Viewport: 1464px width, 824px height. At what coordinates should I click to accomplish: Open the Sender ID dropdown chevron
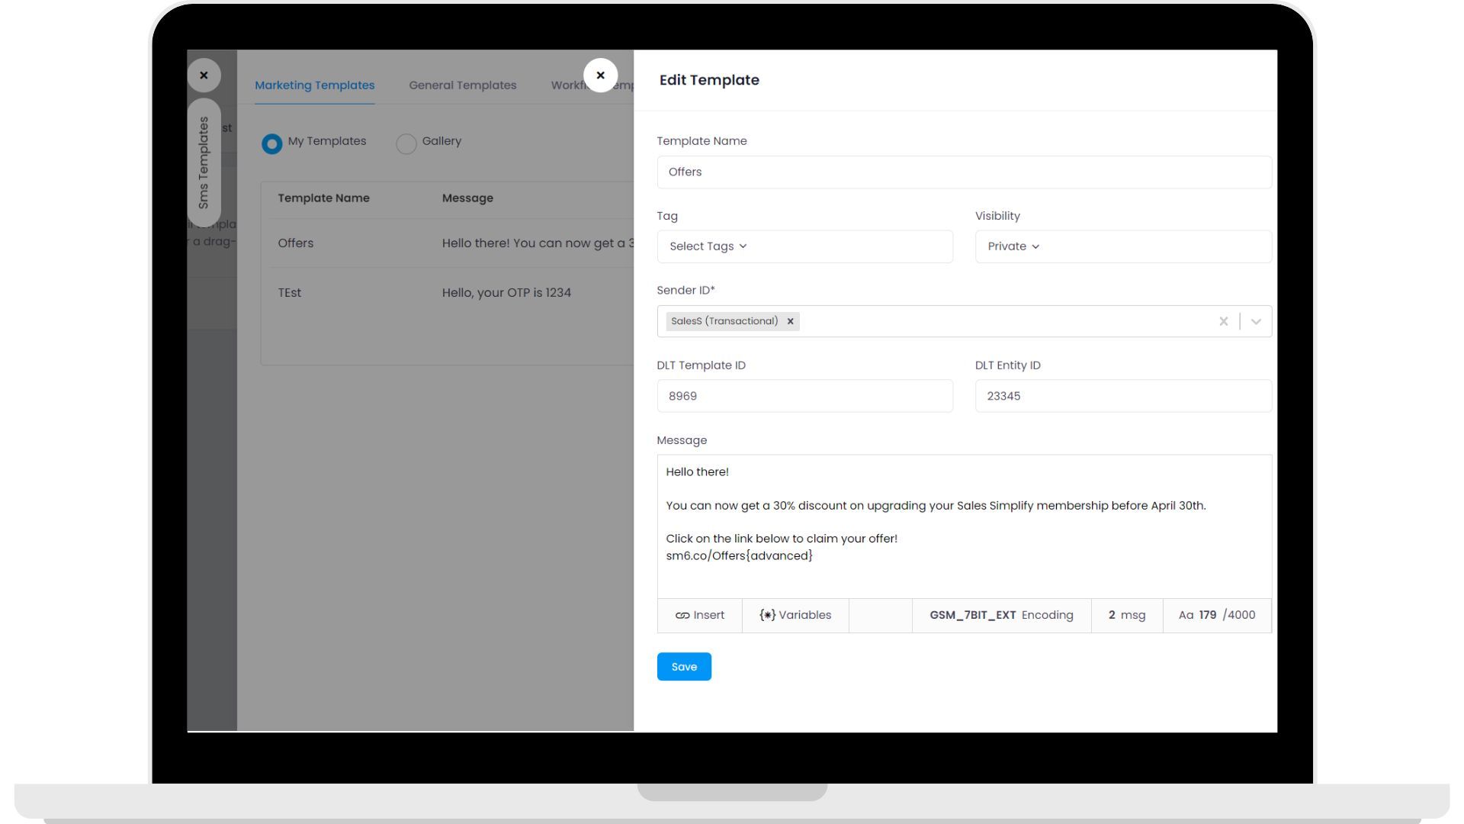pyautogui.click(x=1255, y=321)
